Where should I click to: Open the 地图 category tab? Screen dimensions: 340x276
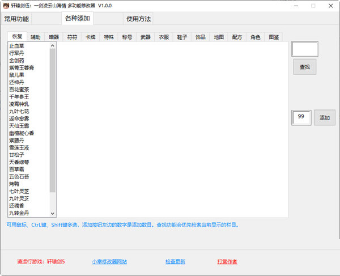point(219,37)
